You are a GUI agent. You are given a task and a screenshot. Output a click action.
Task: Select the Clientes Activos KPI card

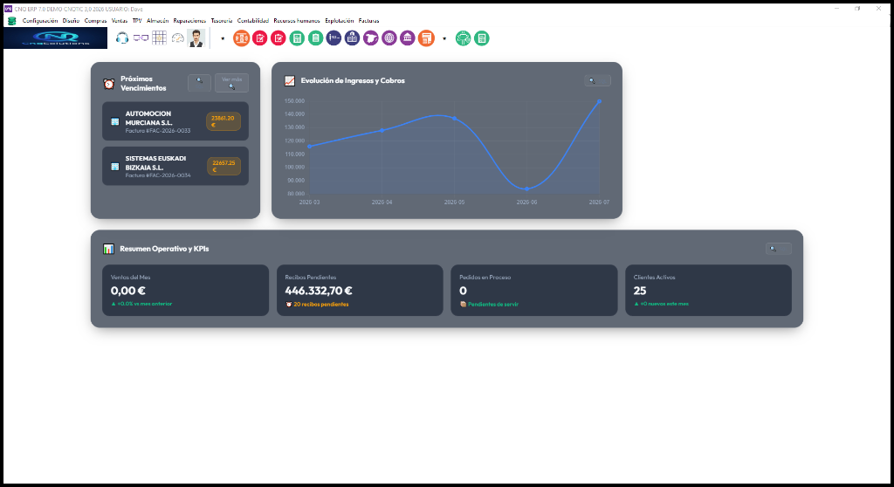pos(709,291)
